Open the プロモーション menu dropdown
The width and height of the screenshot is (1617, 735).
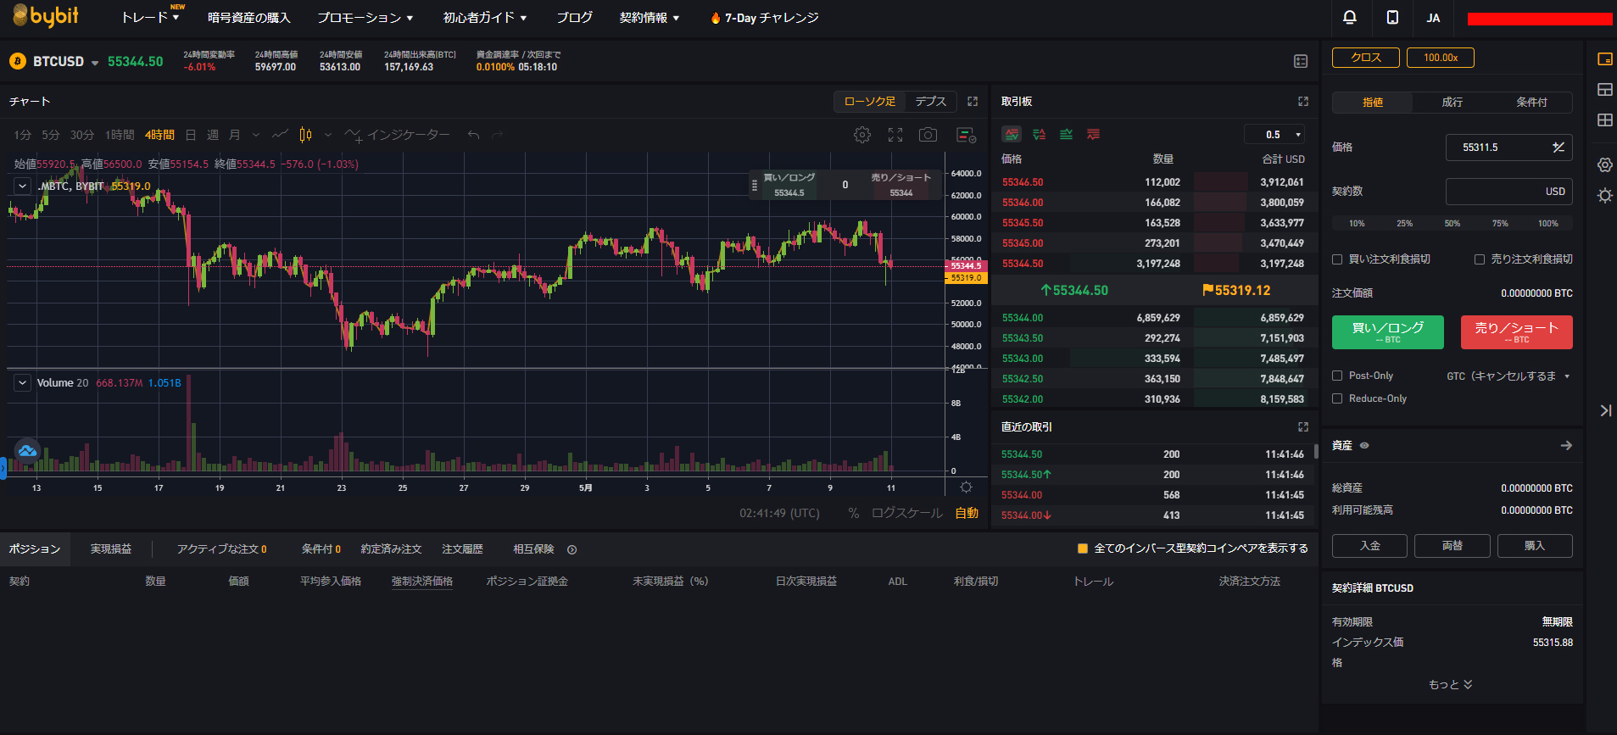[x=365, y=17]
